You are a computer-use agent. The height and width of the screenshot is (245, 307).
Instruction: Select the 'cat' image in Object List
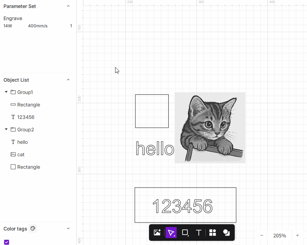(21, 155)
